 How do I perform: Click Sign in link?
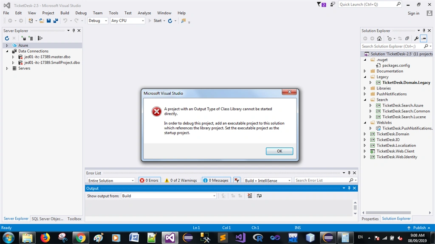(x=413, y=13)
